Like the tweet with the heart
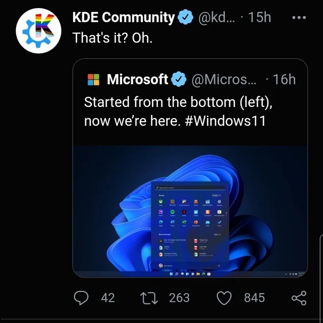The image size is (323, 323). (x=225, y=298)
